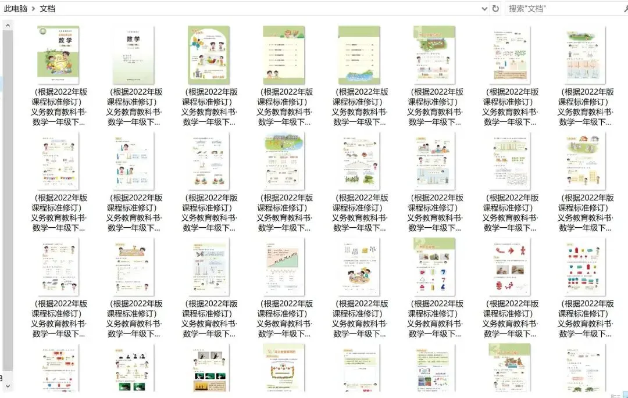Select the green-header thumbnail showing red and blue 7 shapes
The width and height of the screenshot is (628, 398).
[434, 267]
